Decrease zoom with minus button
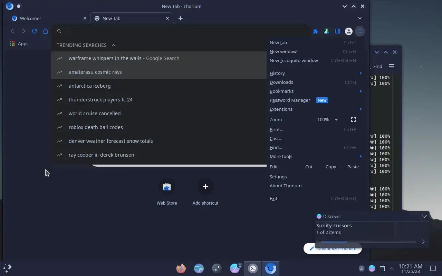 click(x=310, y=119)
